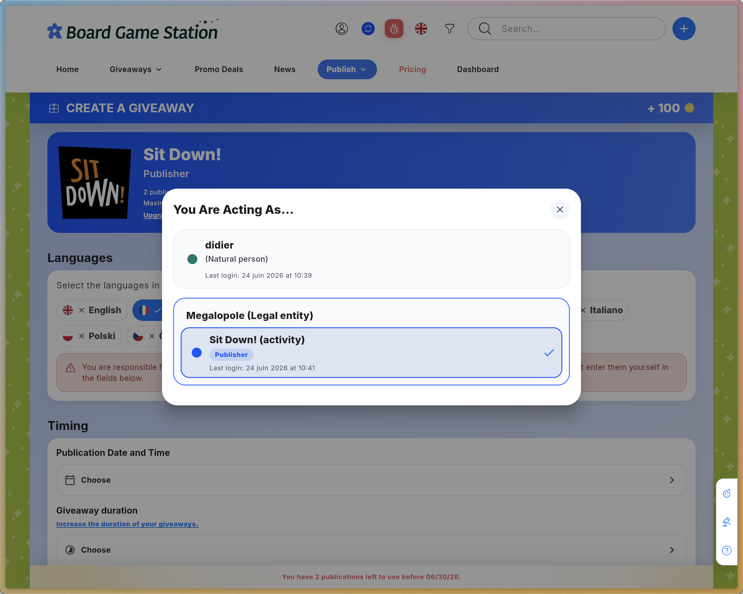Select Sit Down! activity account
This screenshot has width=743, height=594.
coord(371,353)
